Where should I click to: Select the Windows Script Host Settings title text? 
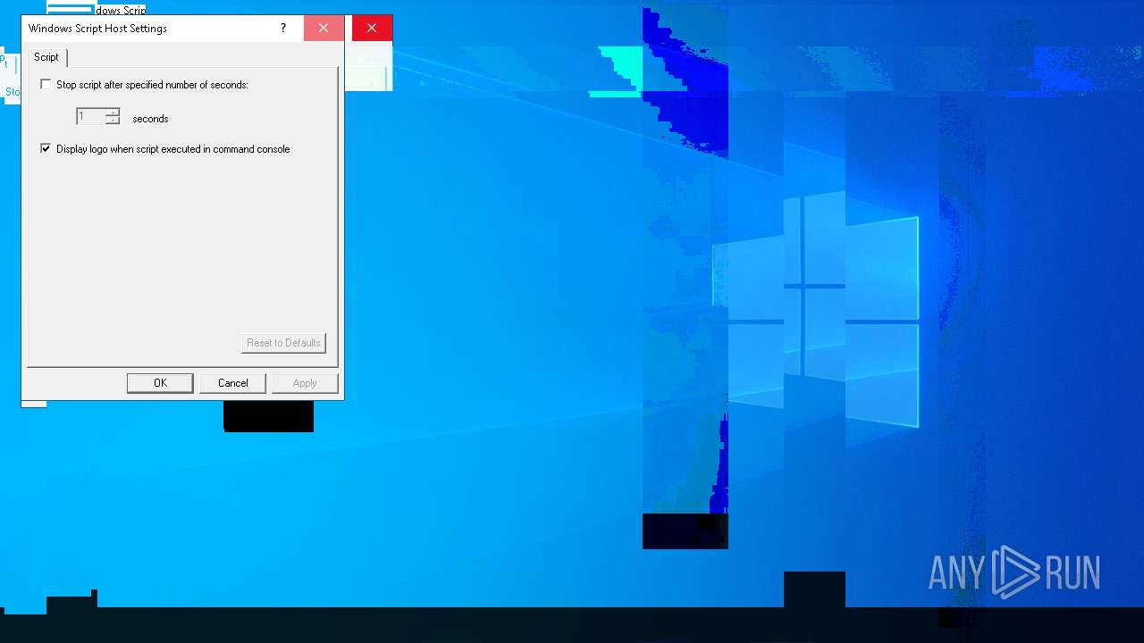pos(97,29)
